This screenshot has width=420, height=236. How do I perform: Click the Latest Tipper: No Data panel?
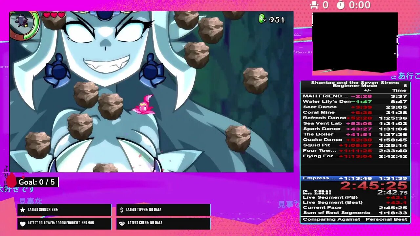click(163, 210)
